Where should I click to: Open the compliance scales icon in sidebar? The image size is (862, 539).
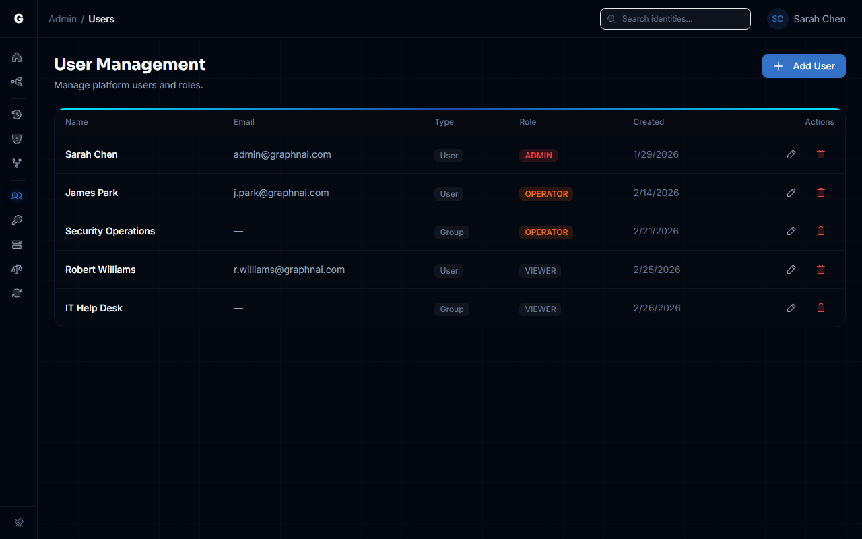click(x=17, y=269)
